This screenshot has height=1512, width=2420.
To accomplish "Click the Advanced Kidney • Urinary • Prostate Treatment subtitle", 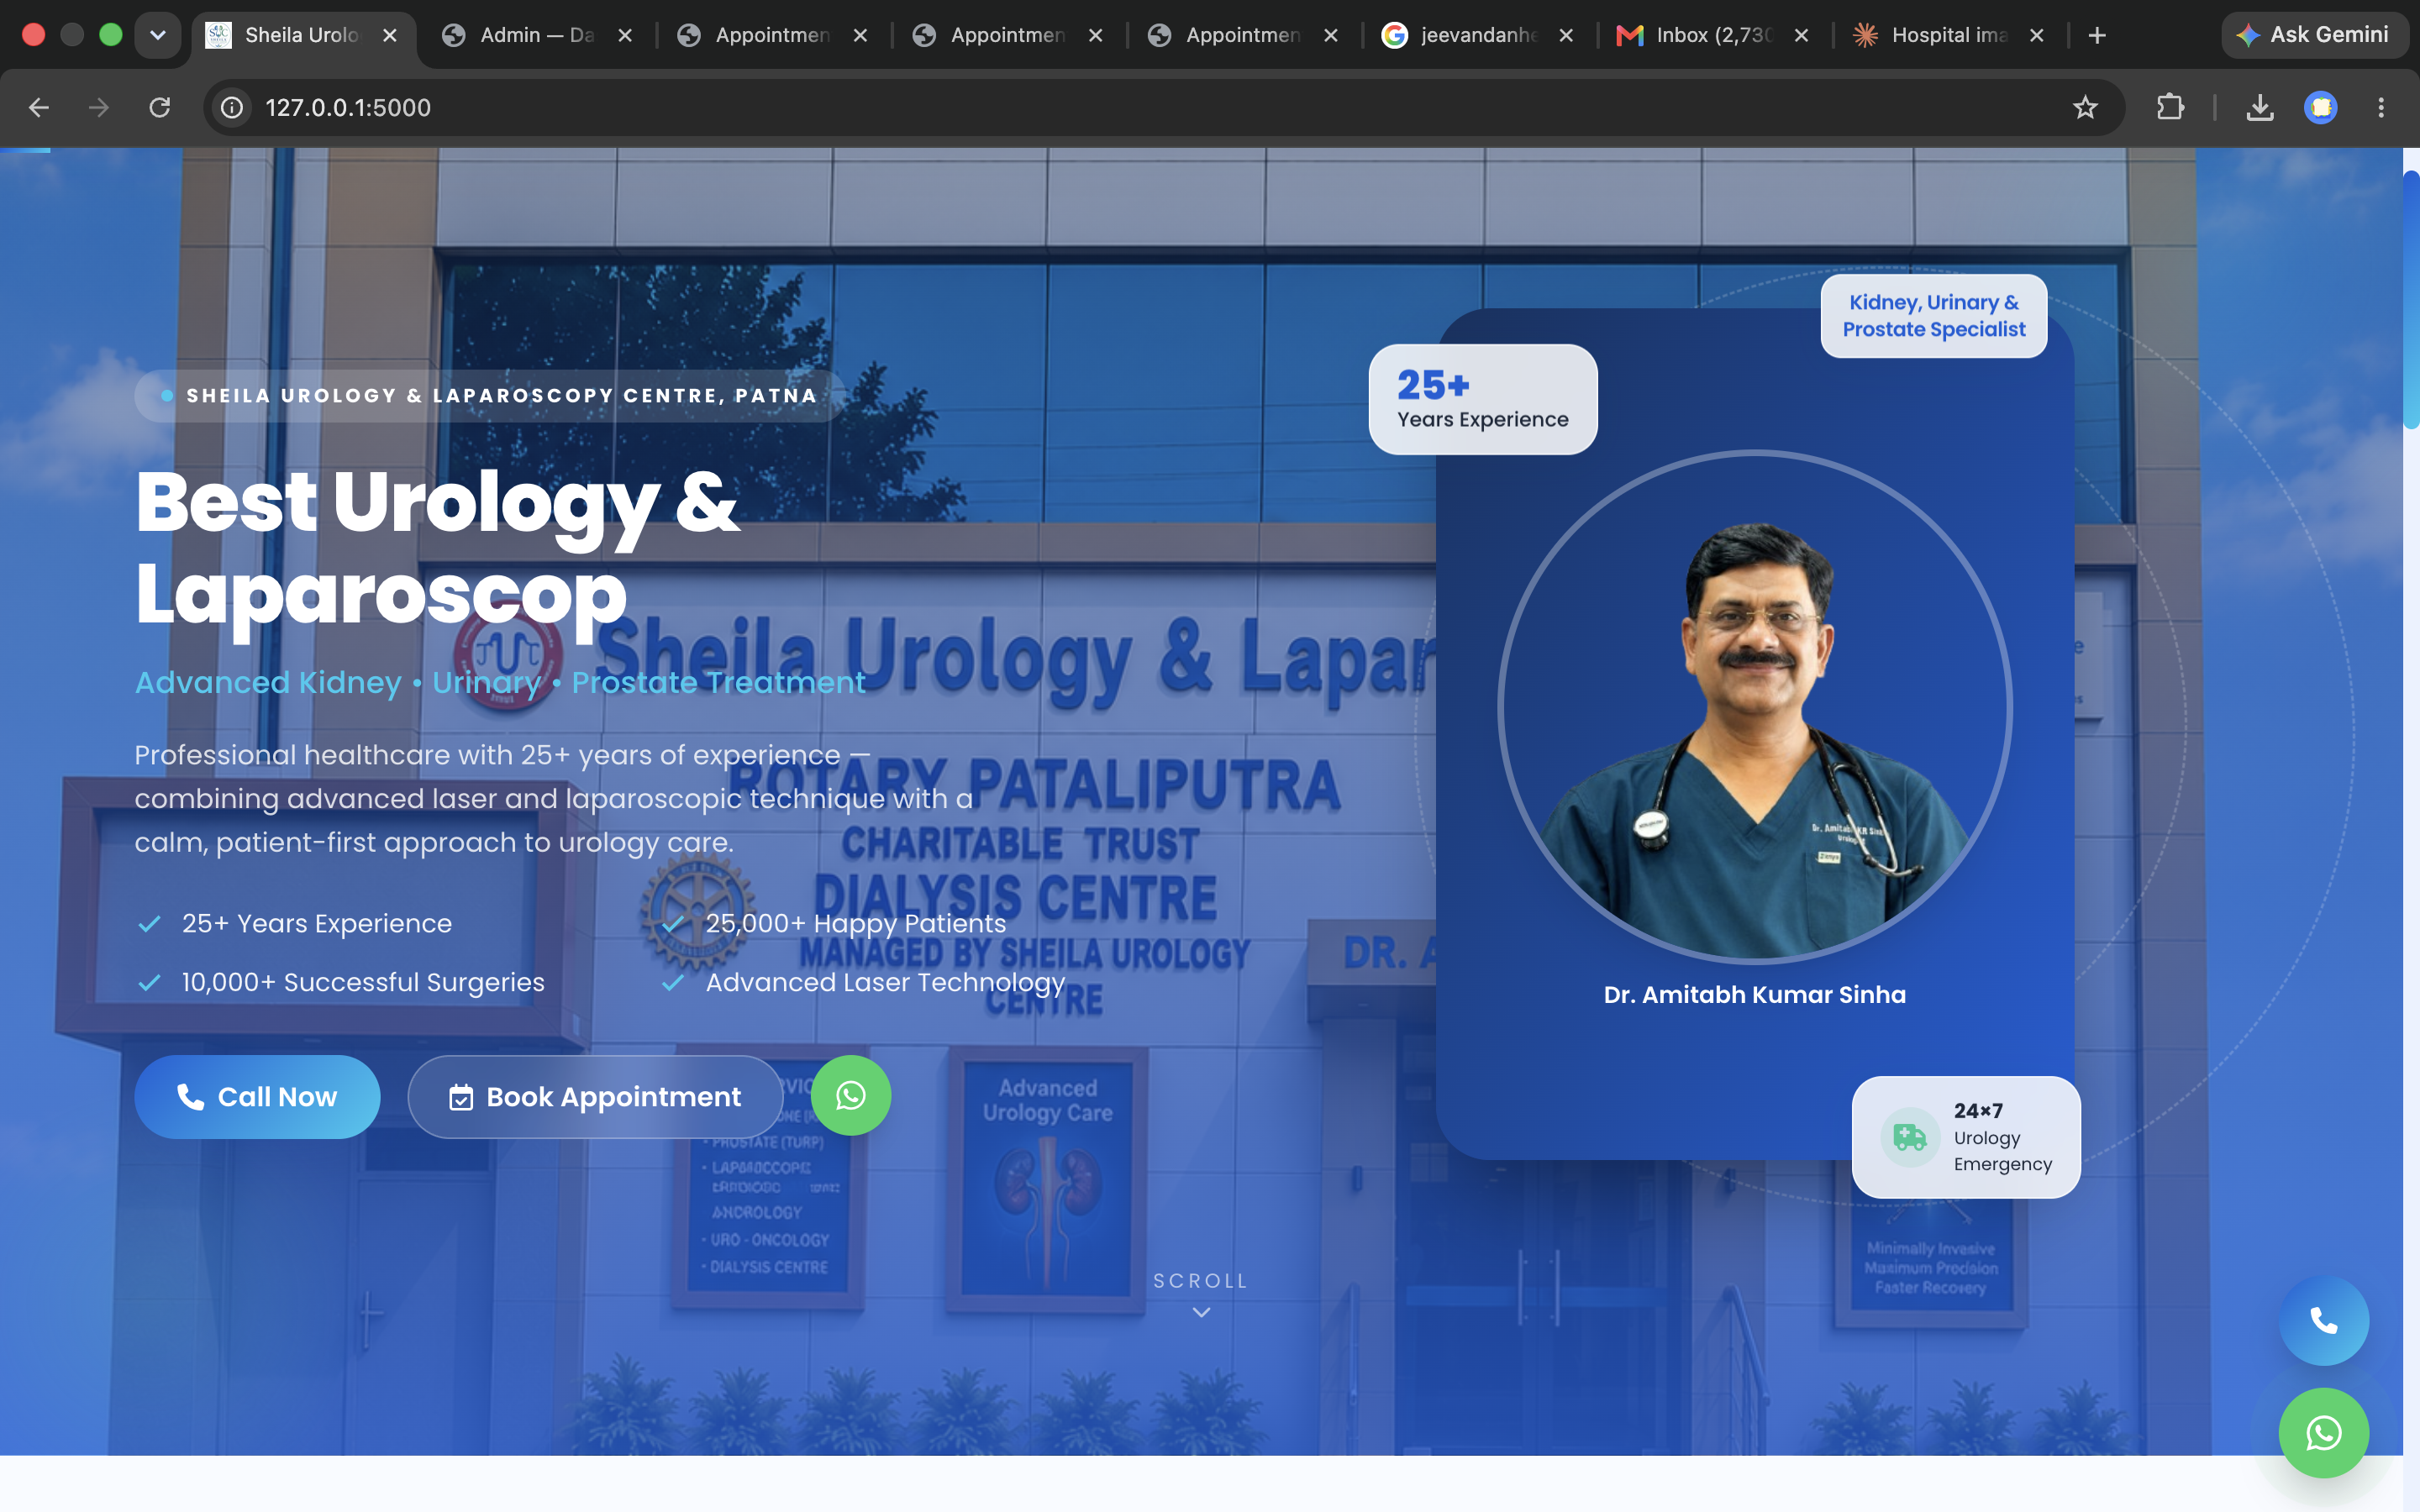I will [x=500, y=683].
